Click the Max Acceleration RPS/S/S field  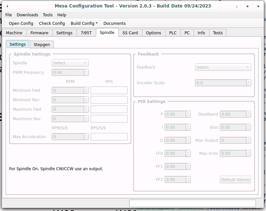[109, 137]
